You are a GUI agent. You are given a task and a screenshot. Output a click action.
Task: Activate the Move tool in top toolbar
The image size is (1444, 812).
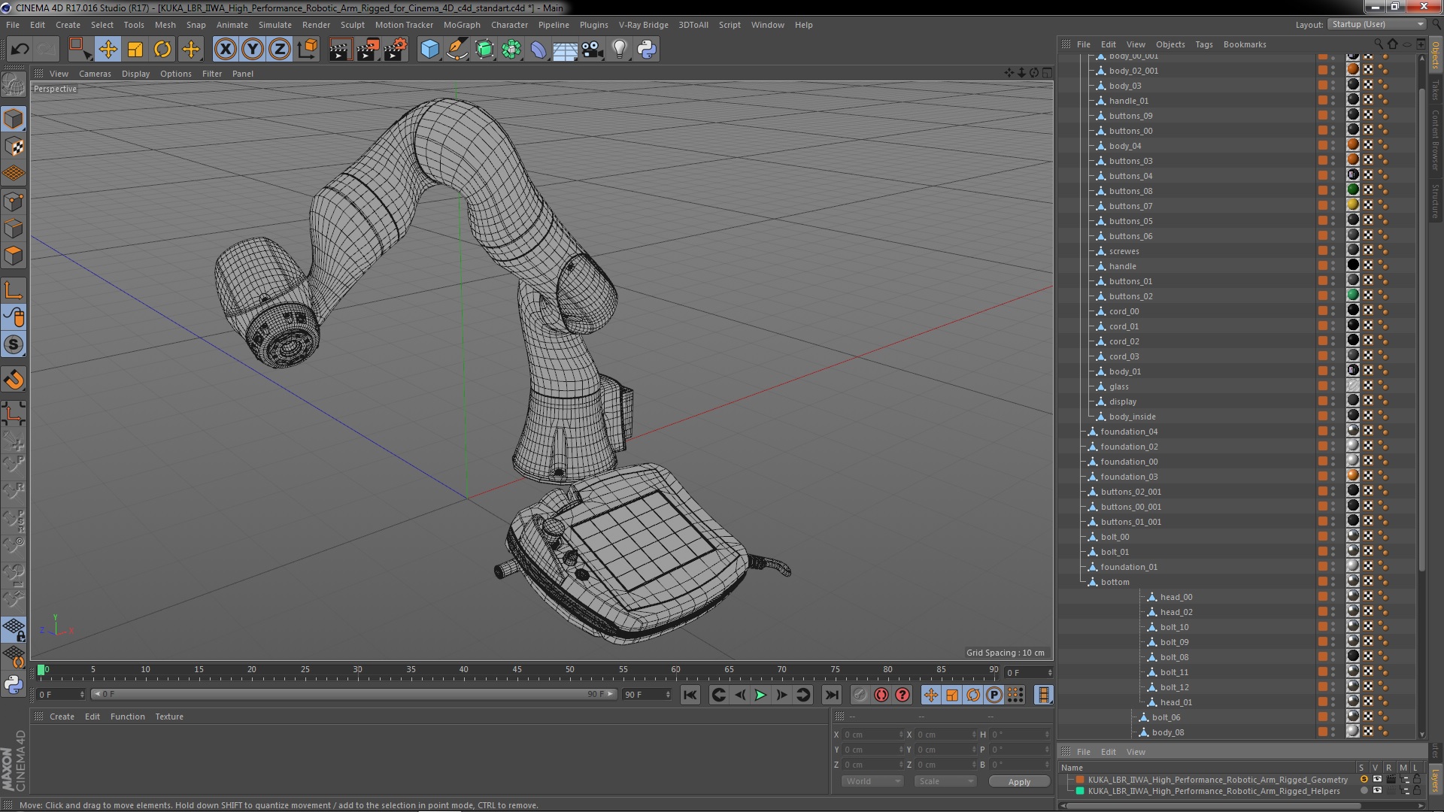pyautogui.click(x=108, y=50)
